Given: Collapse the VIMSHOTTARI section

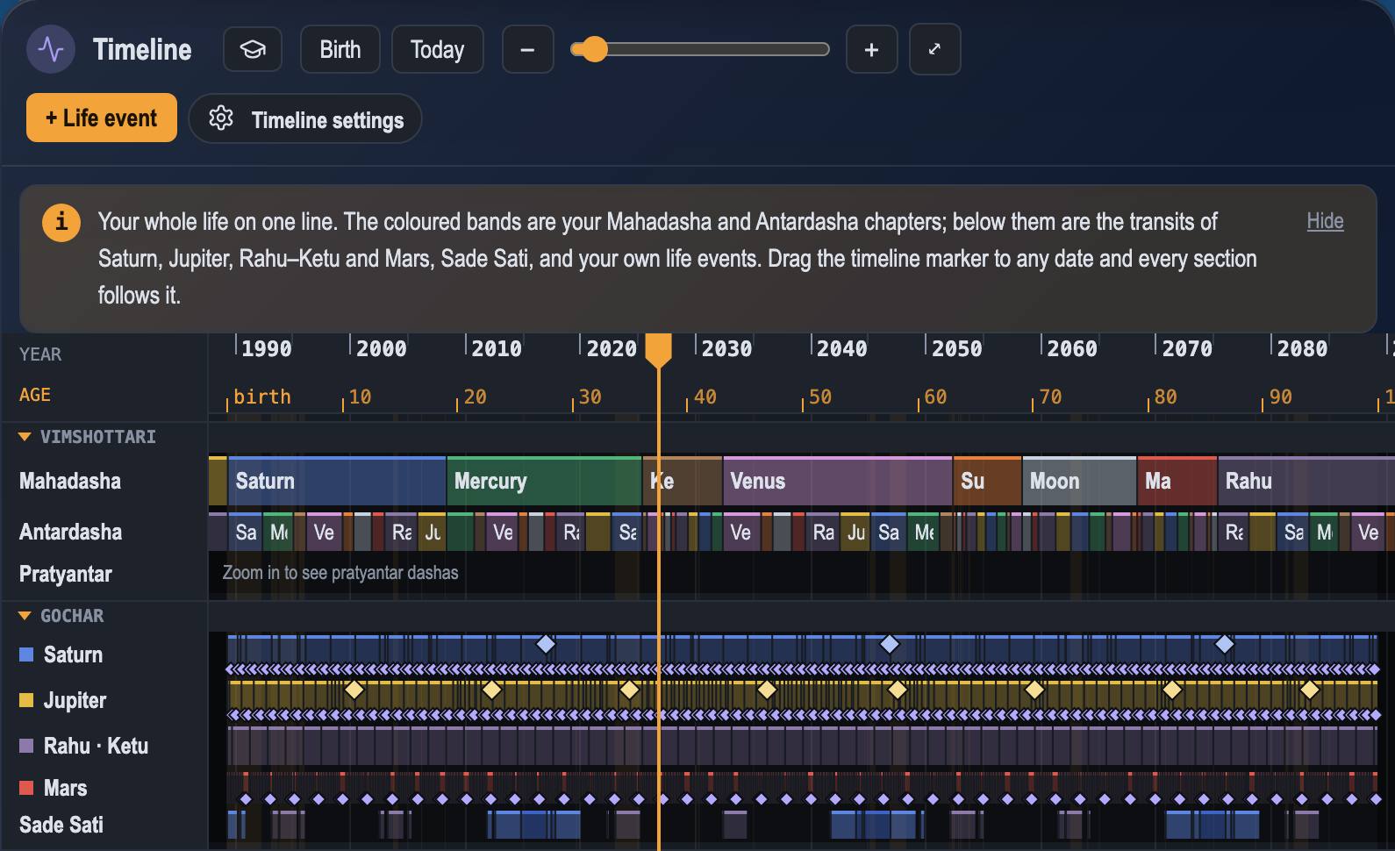Looking at the screenshot, I should pos(25,437).
